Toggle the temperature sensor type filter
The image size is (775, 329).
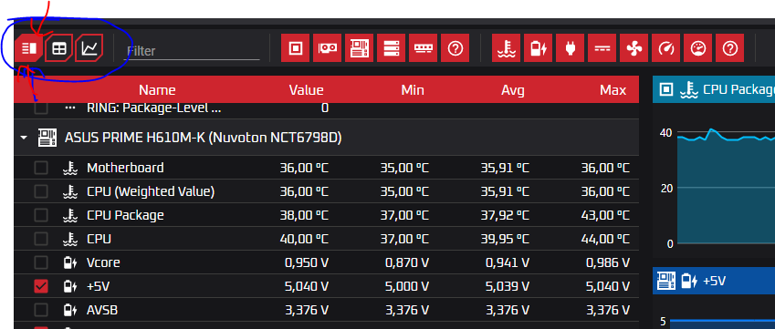pyautogui.click(x=506, y=47)
